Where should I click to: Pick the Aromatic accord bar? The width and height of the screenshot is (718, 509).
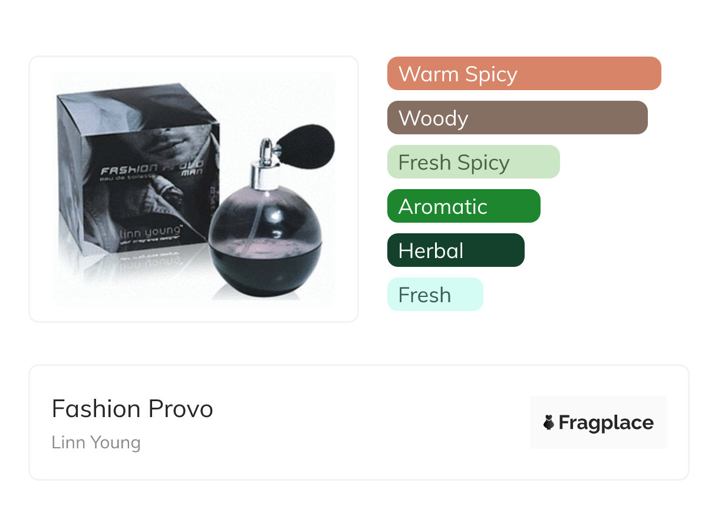tap(463, 206)
